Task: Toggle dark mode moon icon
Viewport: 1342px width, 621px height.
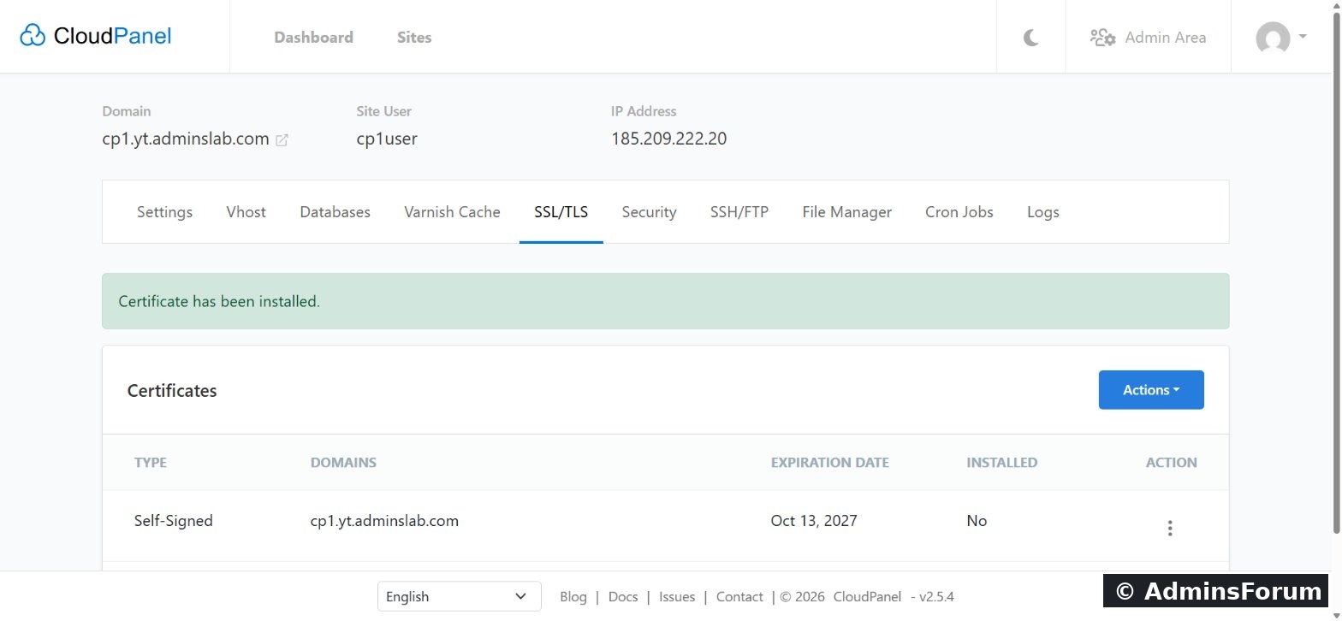Action: pos(1031,38)
